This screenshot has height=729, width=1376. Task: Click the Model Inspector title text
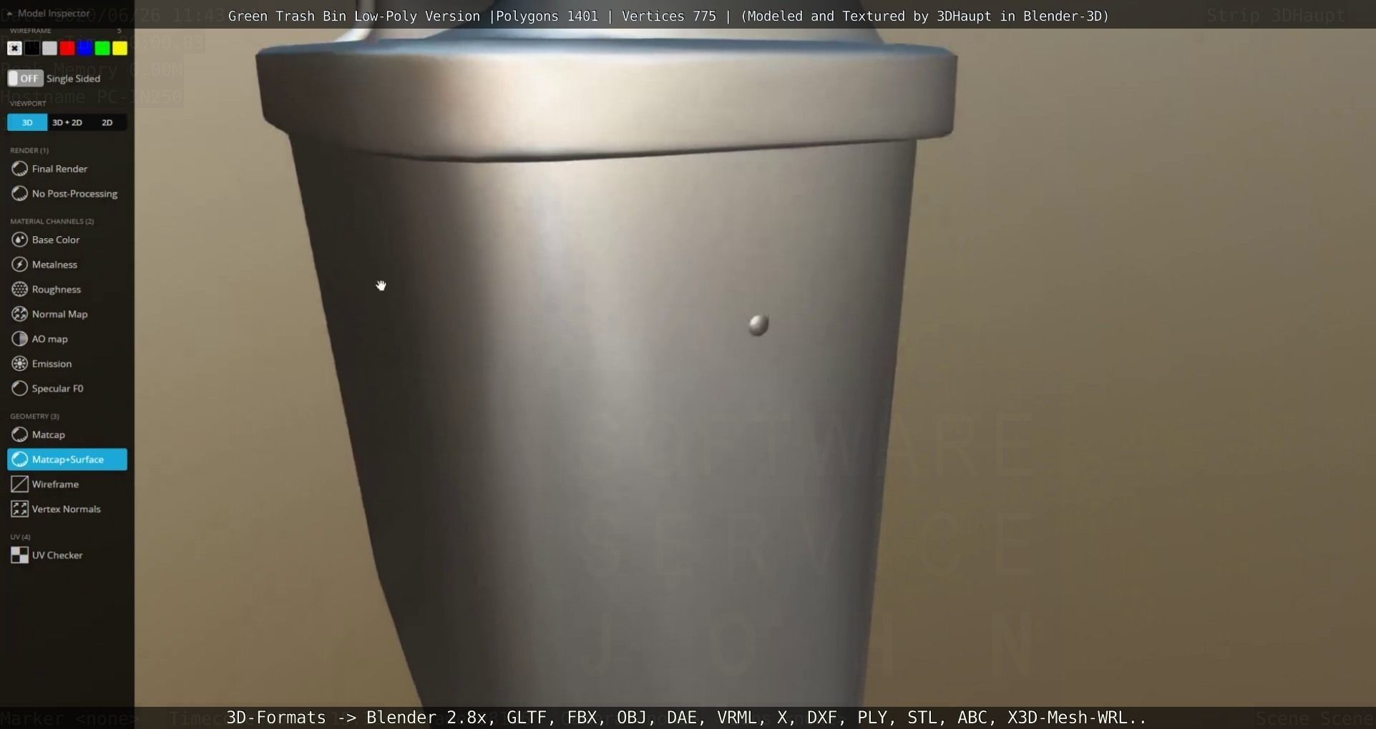coord(54,14)
